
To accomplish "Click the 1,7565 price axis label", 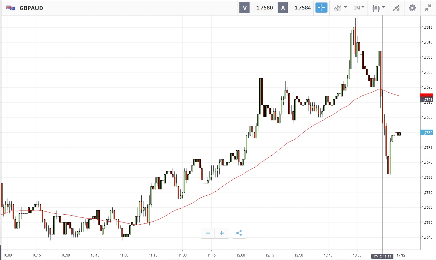I will pyautogui.click(x=427, y=178).
